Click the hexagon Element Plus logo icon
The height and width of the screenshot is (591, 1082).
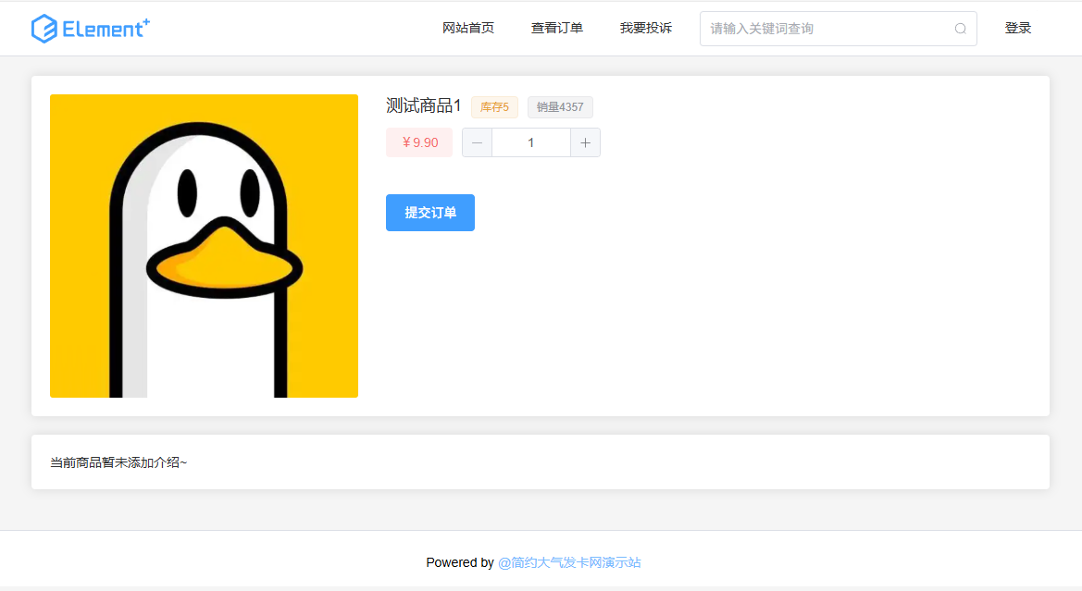click(44, 29)
